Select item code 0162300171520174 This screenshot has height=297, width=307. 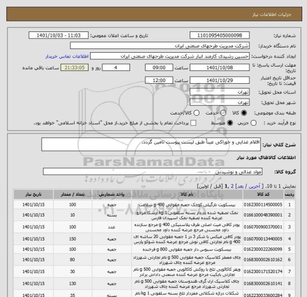(263, 272)
